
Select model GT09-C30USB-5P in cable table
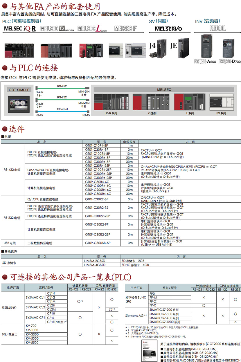coord(98,243)
